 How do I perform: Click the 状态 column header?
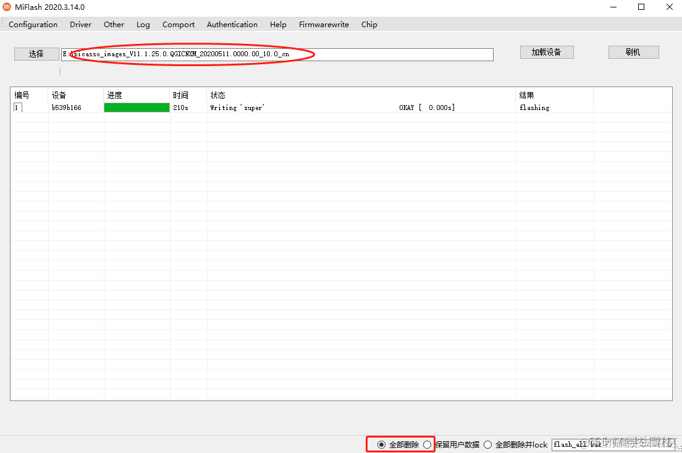361,95
